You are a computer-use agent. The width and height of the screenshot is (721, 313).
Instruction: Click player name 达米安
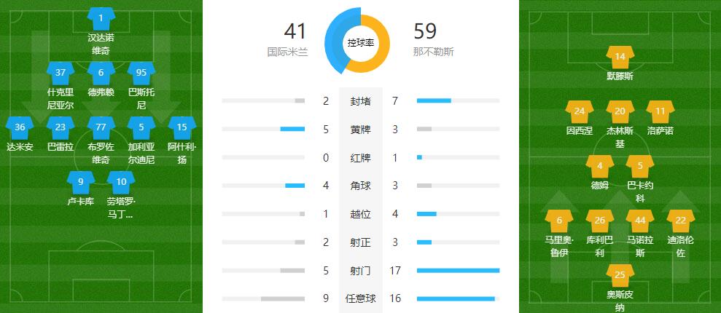coord(20,146)
